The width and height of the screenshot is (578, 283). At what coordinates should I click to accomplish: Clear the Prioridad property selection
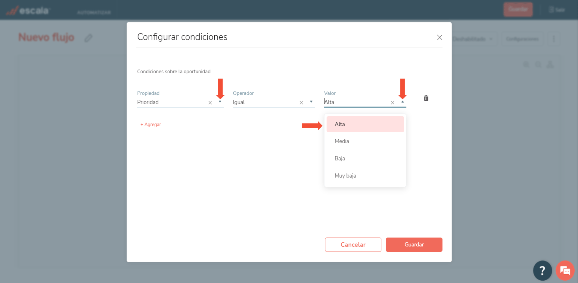(x=210, y=103)
